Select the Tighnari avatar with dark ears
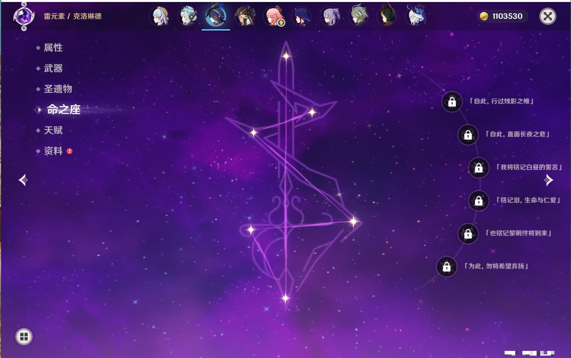 pos(387,16)
